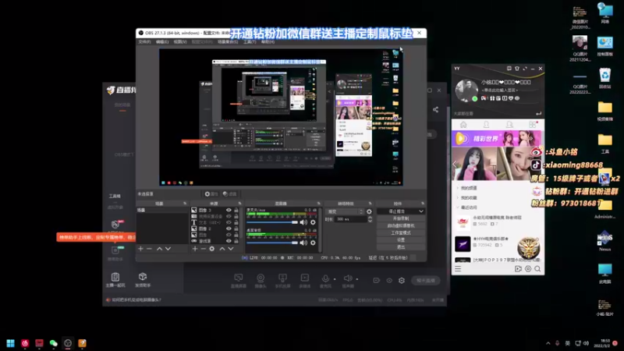Click the studio mode button in OBS controls
This screenshot has width=624, height=351.
[401, 232]
